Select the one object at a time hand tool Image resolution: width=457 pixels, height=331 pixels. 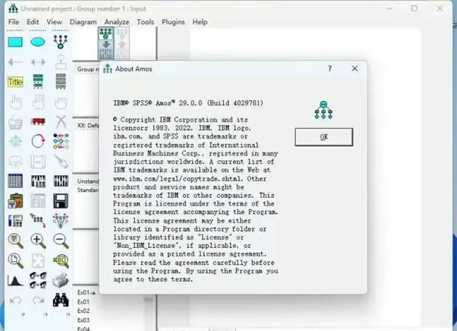[15, 102]
